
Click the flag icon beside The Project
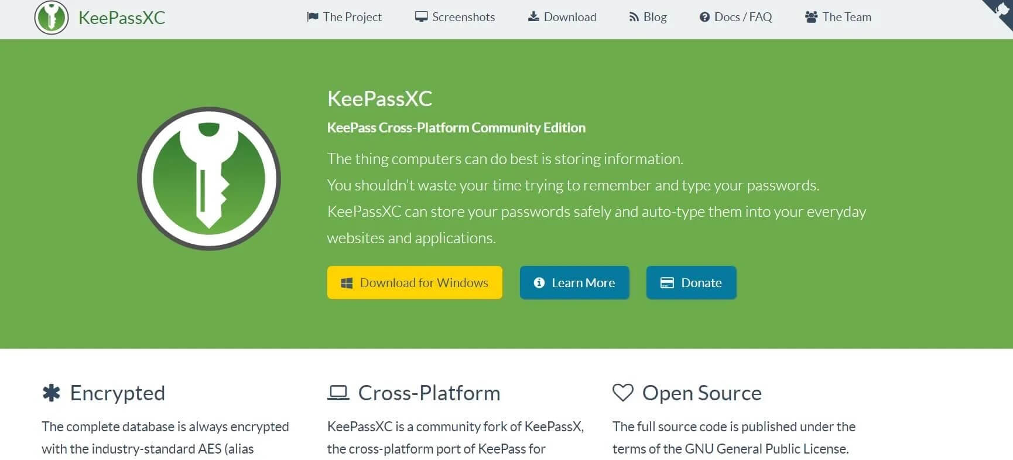[312, 17]
